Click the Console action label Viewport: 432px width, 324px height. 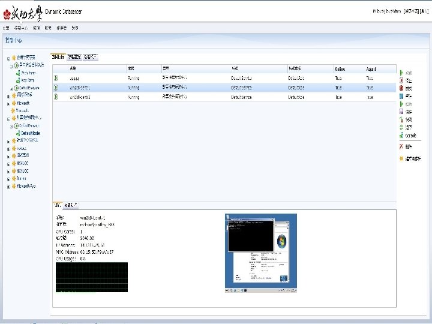410,136
